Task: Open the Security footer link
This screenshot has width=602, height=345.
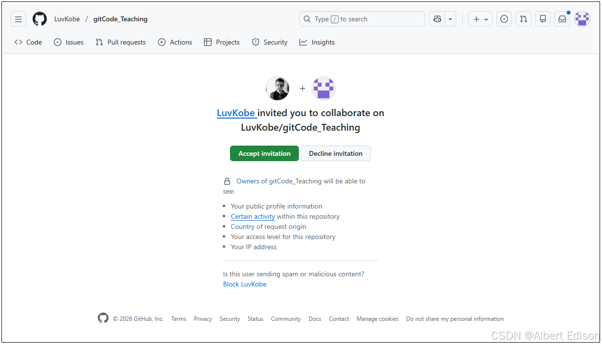Action: click(230, 319)
